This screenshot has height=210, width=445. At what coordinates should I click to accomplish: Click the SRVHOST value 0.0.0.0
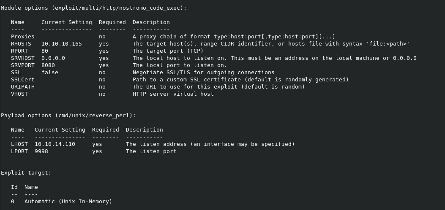pyautogui.click(x=53, y=58)
